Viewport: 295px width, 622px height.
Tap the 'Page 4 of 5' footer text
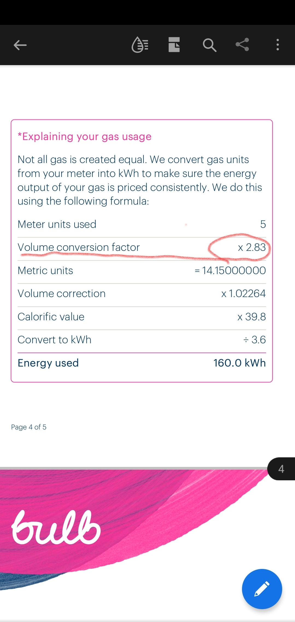(29, 427)
